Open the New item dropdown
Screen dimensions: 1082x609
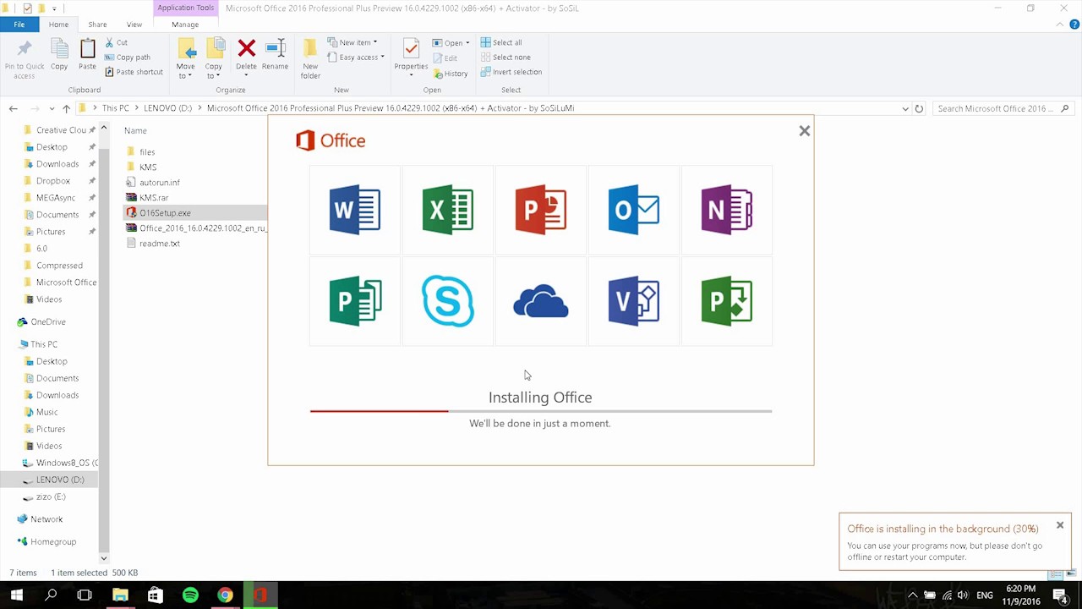point(352,42)
